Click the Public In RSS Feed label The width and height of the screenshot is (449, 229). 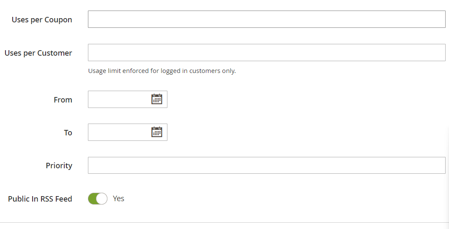click(40, 199)
